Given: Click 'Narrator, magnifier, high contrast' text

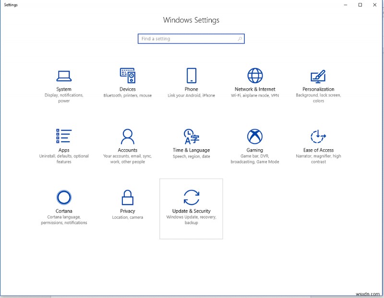Looking at the screenshot, I should click(318, 159).
